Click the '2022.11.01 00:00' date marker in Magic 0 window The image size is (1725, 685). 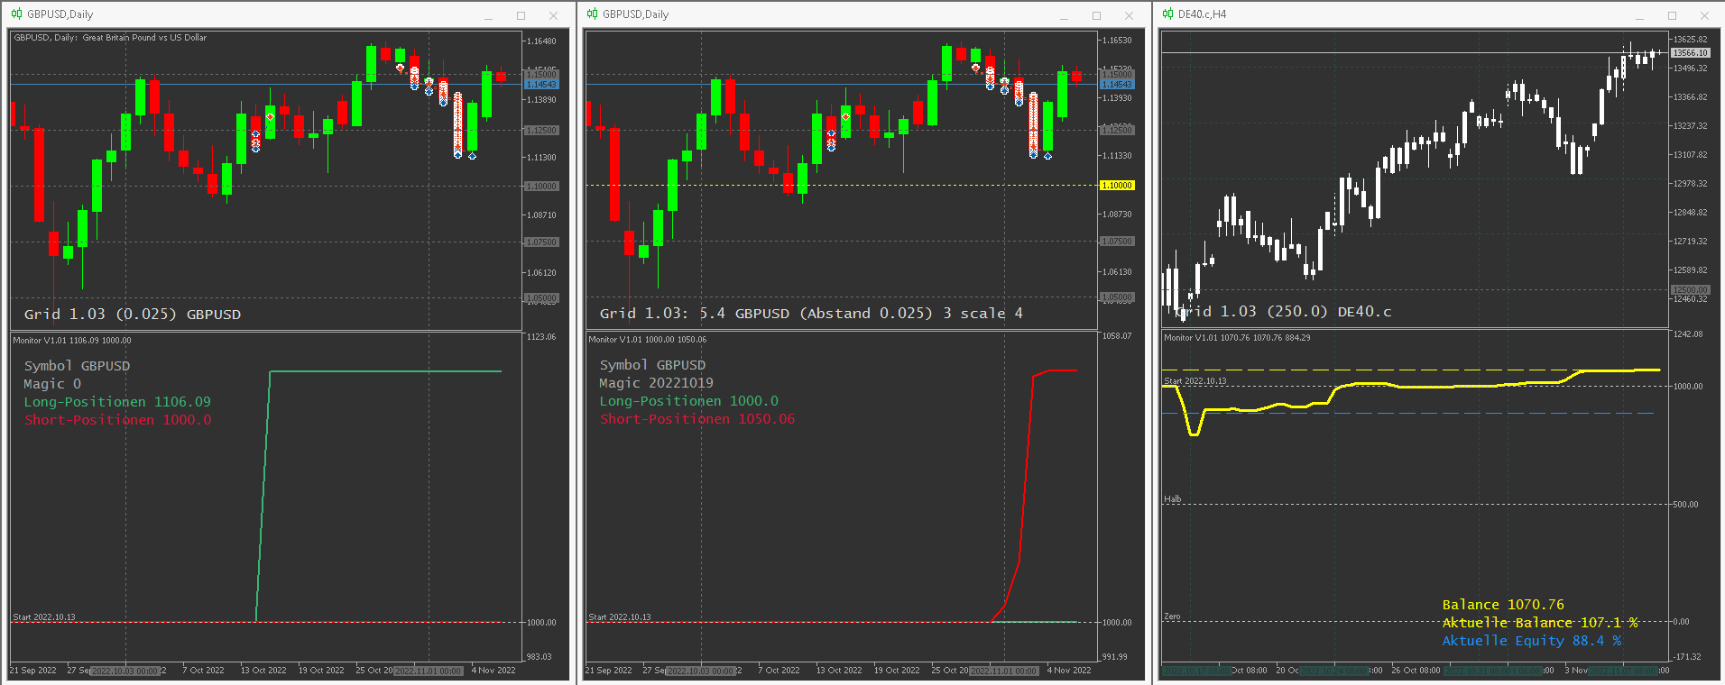pyautogui.click(x=428, y=671)
